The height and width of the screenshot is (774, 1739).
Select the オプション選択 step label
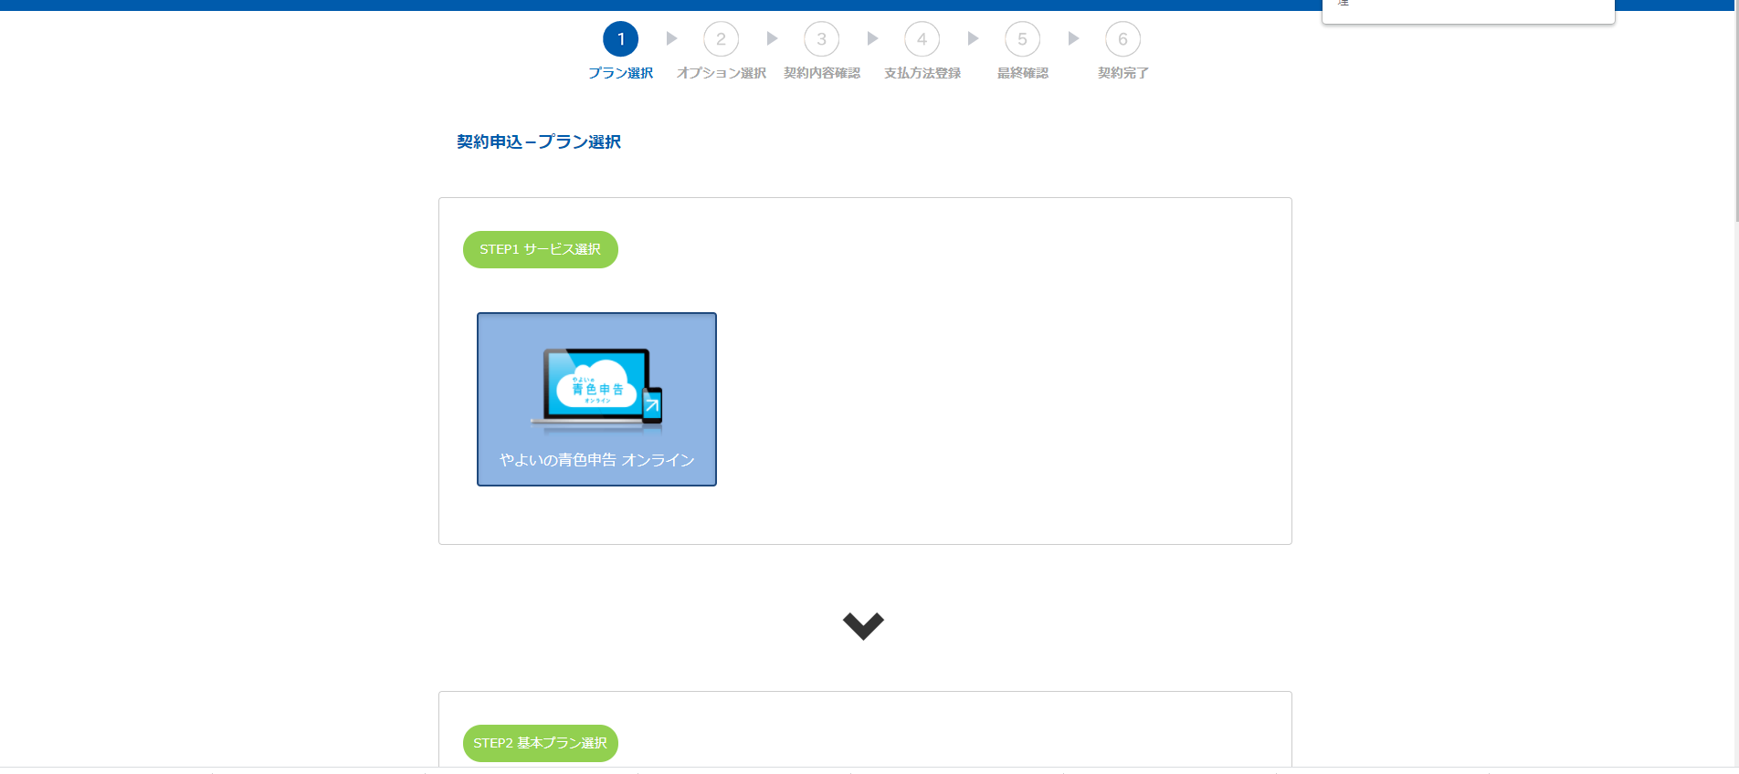pyautogui.click(x=721, y=73)
